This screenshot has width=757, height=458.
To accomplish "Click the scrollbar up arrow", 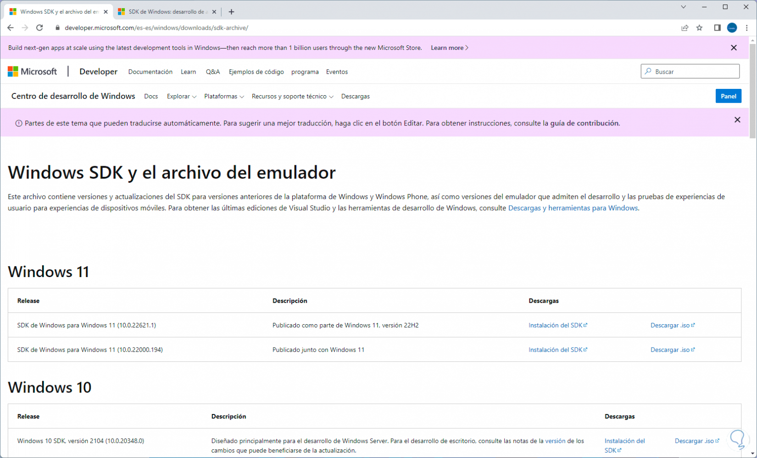I will pyautogui.click(x=753, y=41).
